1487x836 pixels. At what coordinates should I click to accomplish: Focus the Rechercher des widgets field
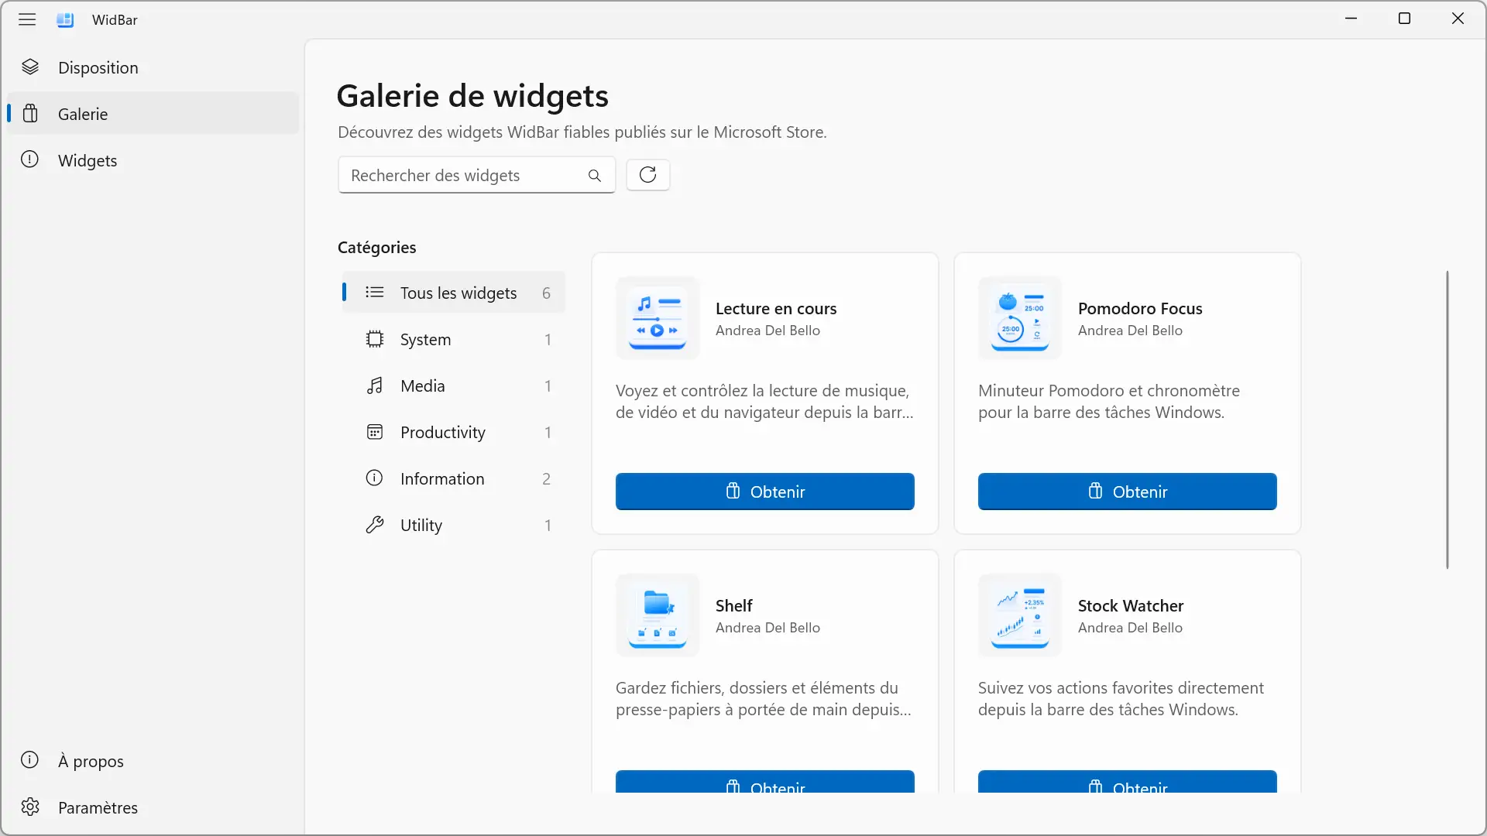tap(476, 175)
